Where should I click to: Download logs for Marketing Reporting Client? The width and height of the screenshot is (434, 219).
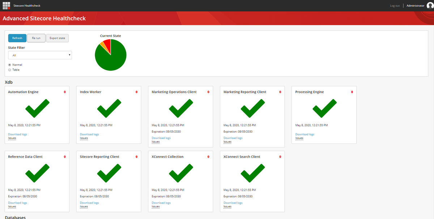(233, 138)
